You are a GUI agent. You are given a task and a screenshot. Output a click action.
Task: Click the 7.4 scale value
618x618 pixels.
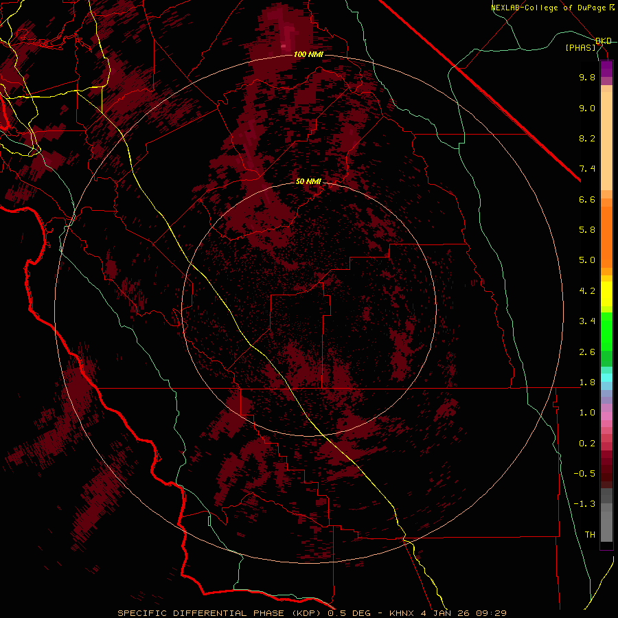click(587, 169)
